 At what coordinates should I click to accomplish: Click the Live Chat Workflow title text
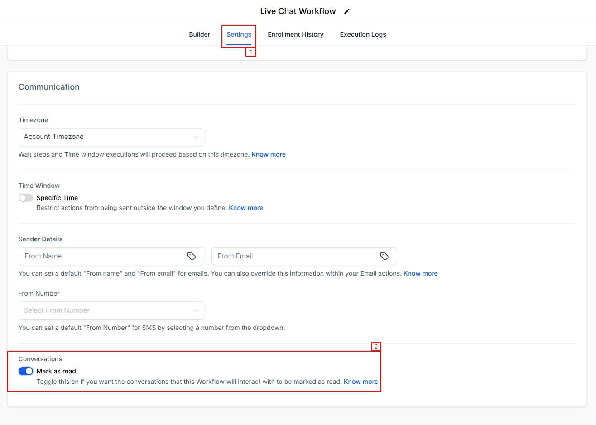(298, 11)
